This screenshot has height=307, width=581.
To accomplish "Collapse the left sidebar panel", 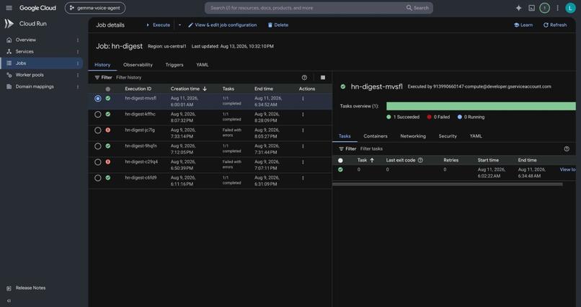I will click(x=9, y=301).
